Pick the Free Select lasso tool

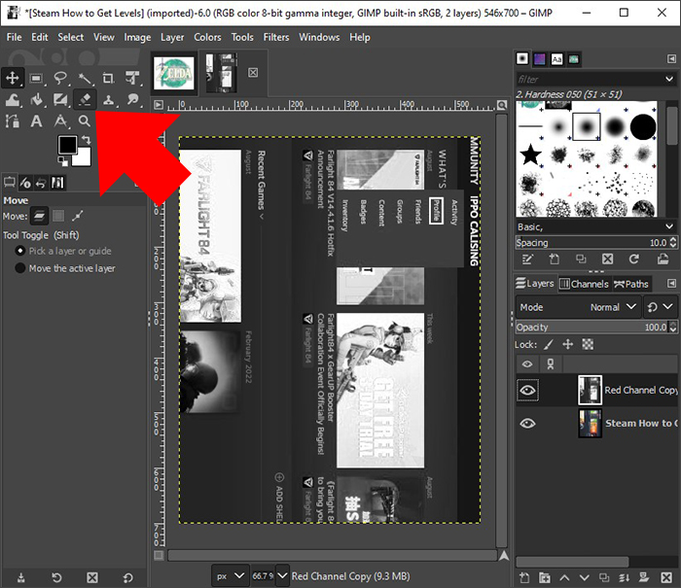click(x=60, y=78)
